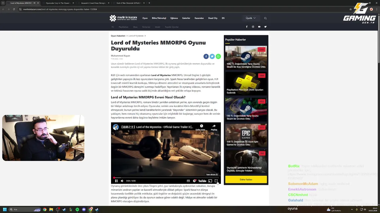Open the site search magnifier icon
The height and width of the screenshot is (213, 380).
click(265, 18)
